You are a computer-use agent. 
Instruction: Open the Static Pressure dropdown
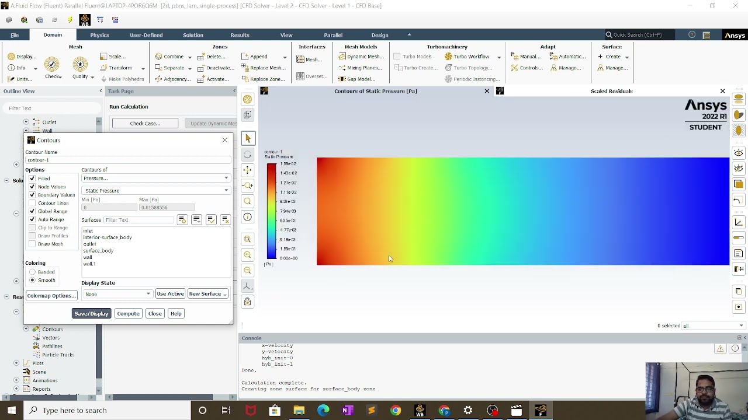[155, 191]
